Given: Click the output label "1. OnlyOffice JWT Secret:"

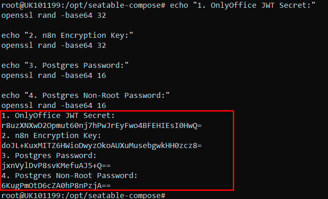Looking at the screenshot, I should point(58,116).
